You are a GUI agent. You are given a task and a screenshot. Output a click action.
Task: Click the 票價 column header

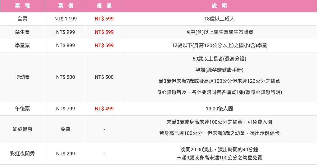[66, 6]
